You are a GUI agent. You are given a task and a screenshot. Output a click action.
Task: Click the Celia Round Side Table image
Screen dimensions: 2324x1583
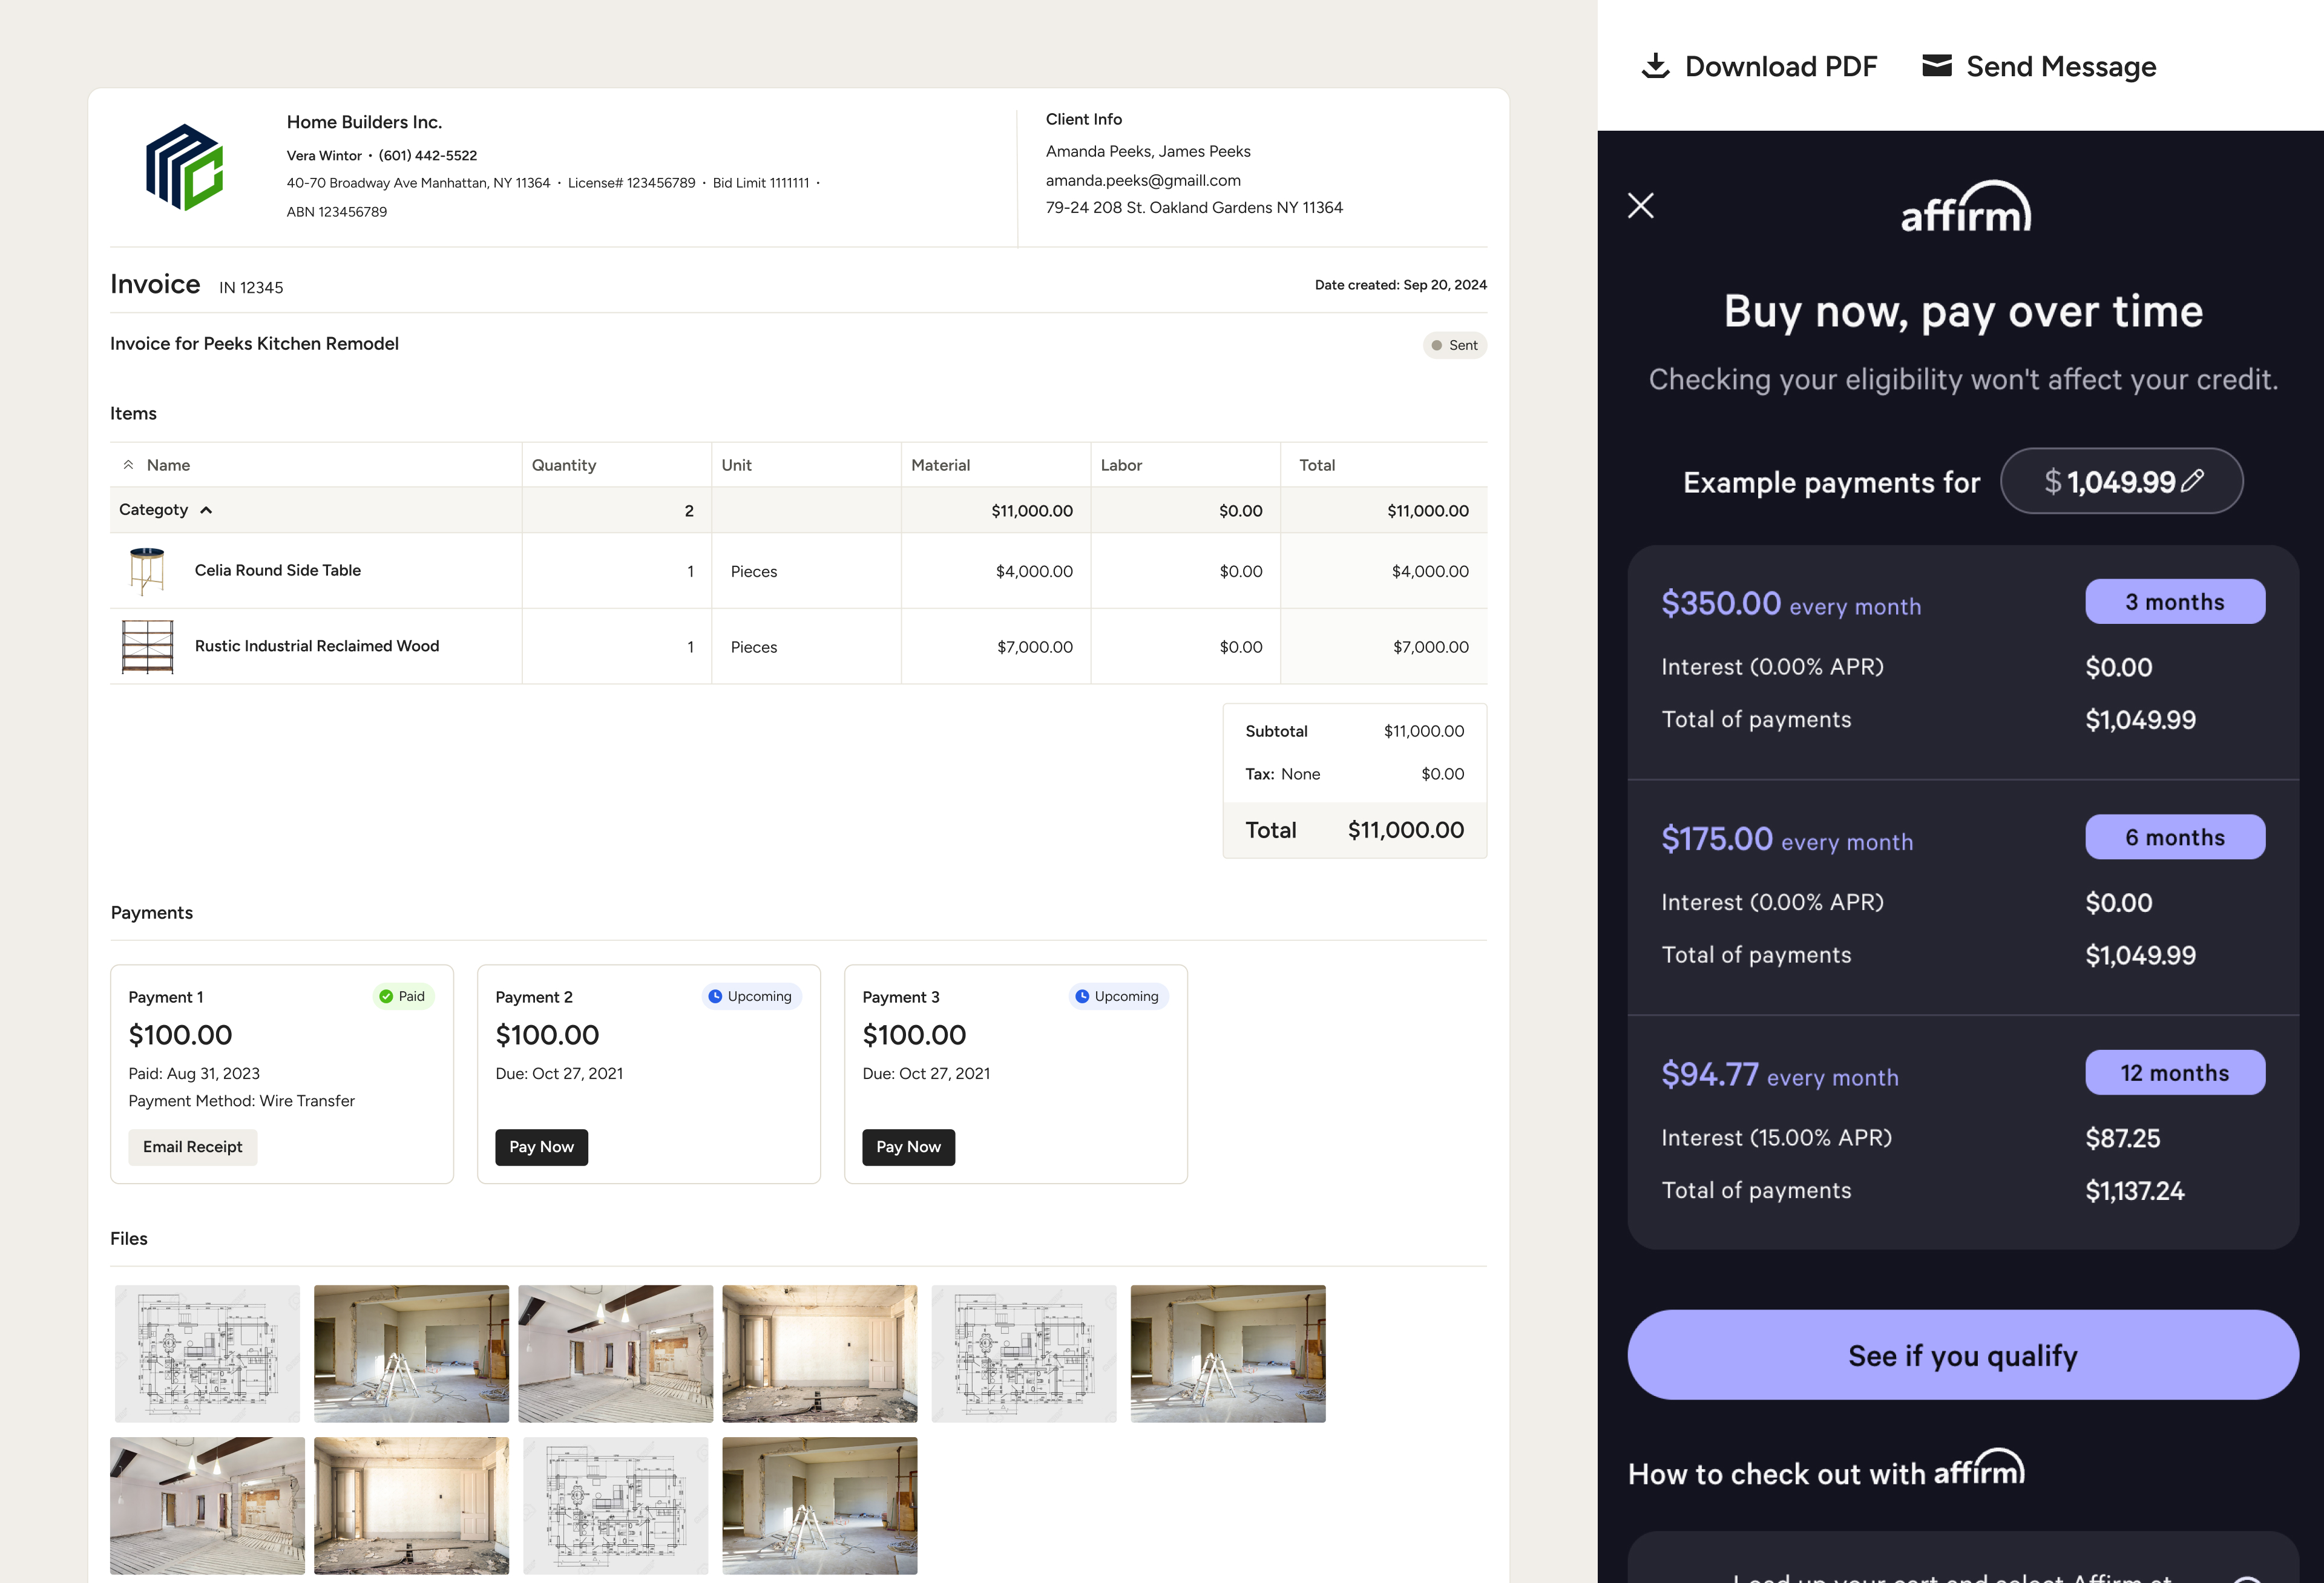click(147, 571)
